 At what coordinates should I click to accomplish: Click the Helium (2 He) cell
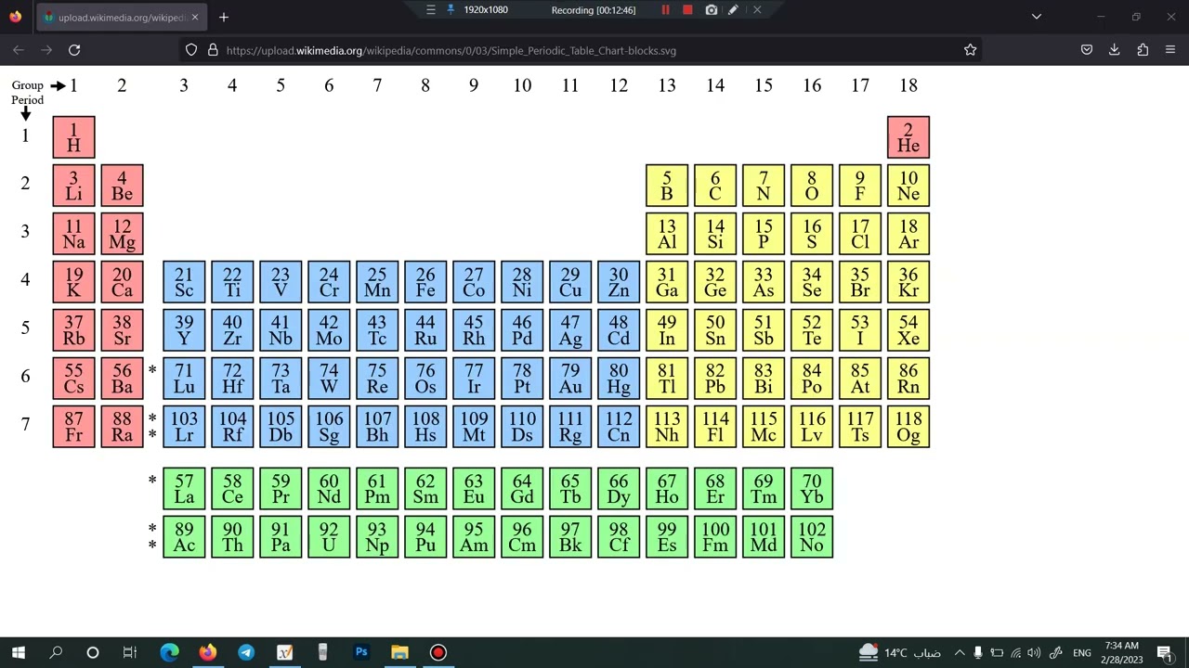click(908, 137)
